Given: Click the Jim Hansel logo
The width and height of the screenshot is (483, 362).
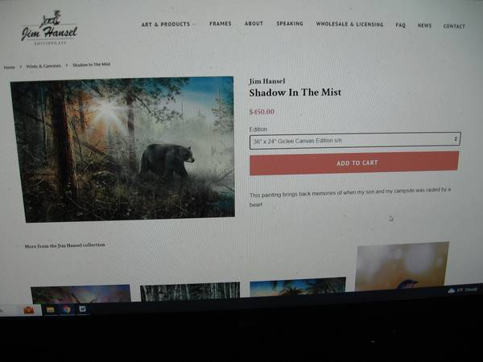Looking at the screenshot, I should [49, 28].
